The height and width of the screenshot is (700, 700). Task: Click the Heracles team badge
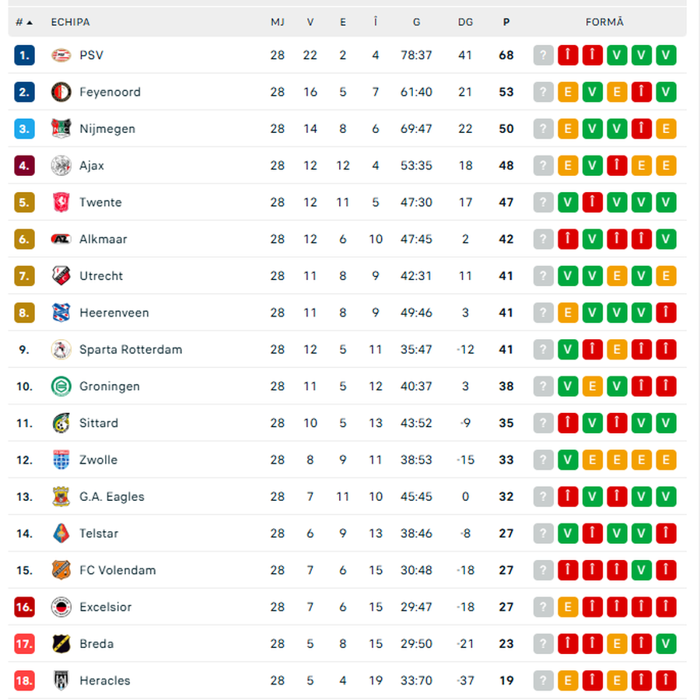[61, 681]
